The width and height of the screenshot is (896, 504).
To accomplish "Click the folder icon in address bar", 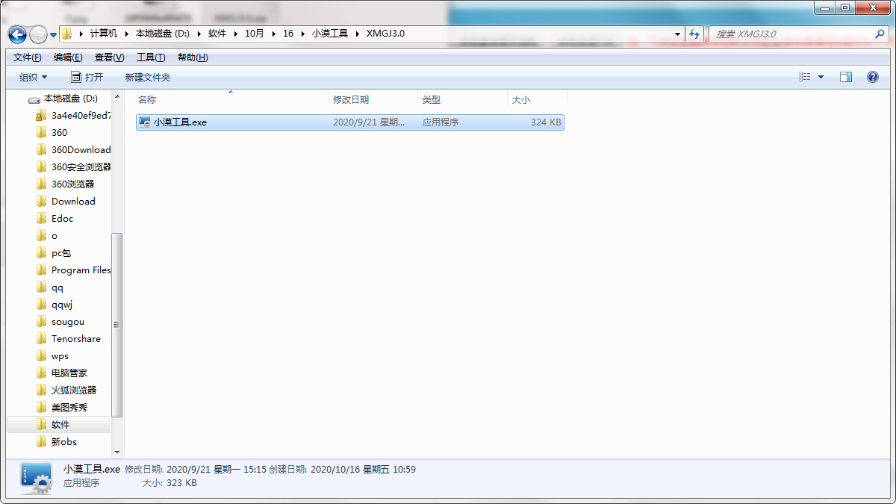I will (67, 34).
